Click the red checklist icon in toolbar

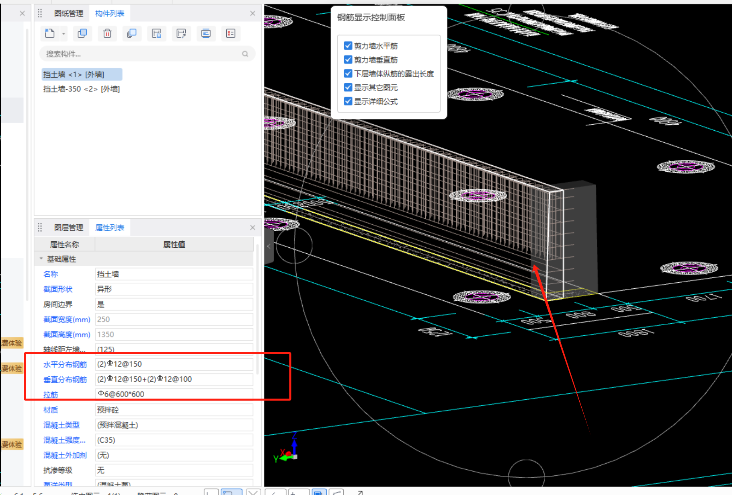pyautogui.click(x=231, y=33)
